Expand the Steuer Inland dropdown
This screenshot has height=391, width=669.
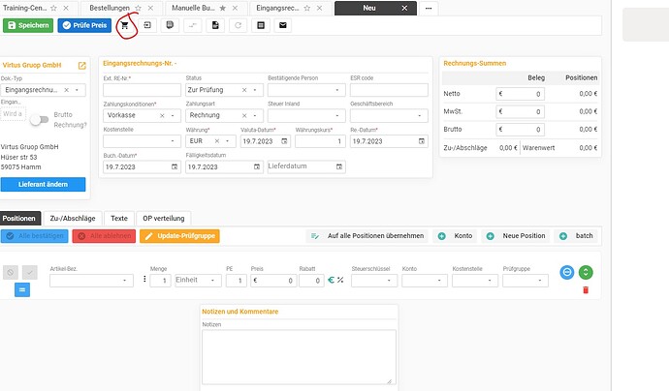pos(337,115)
